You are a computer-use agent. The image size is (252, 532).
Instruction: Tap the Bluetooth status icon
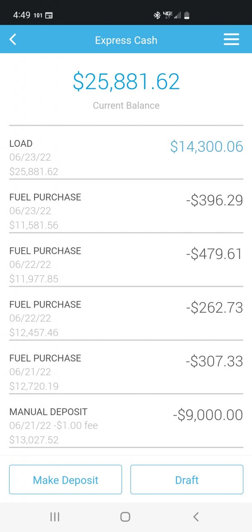coord(157,15)
